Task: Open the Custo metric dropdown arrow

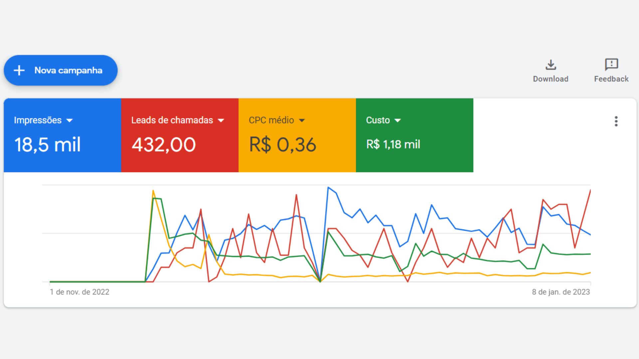Action: [x=398, y=120]
